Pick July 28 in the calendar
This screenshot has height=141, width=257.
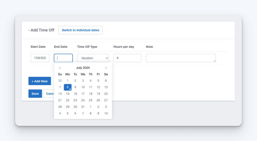(60, 107)
